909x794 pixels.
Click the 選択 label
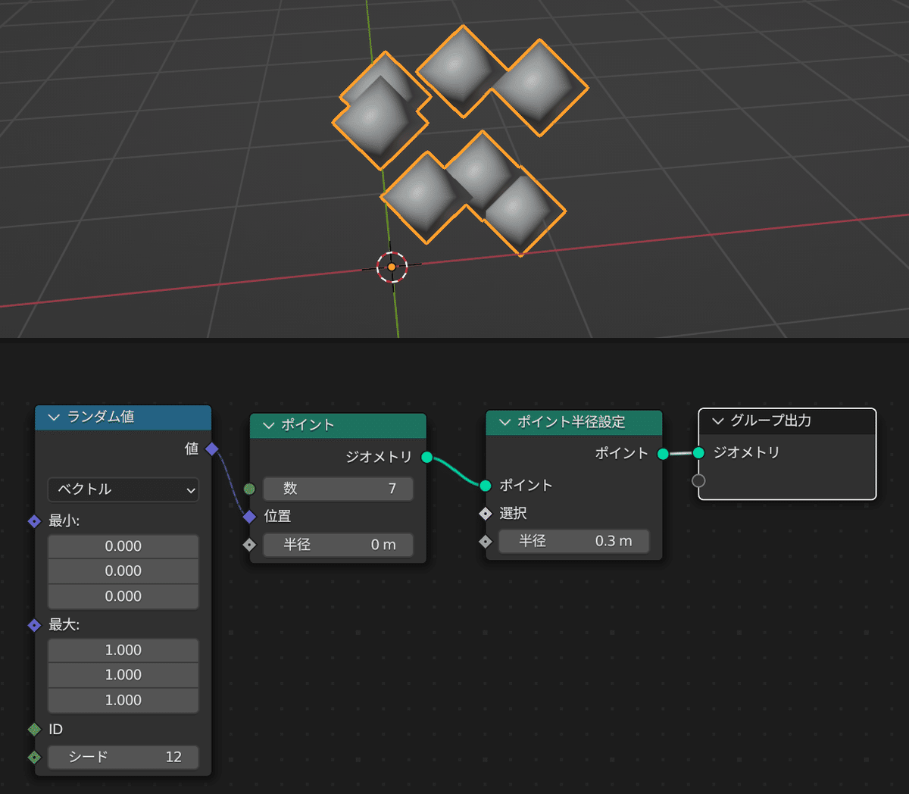click(x=513, y=514)
